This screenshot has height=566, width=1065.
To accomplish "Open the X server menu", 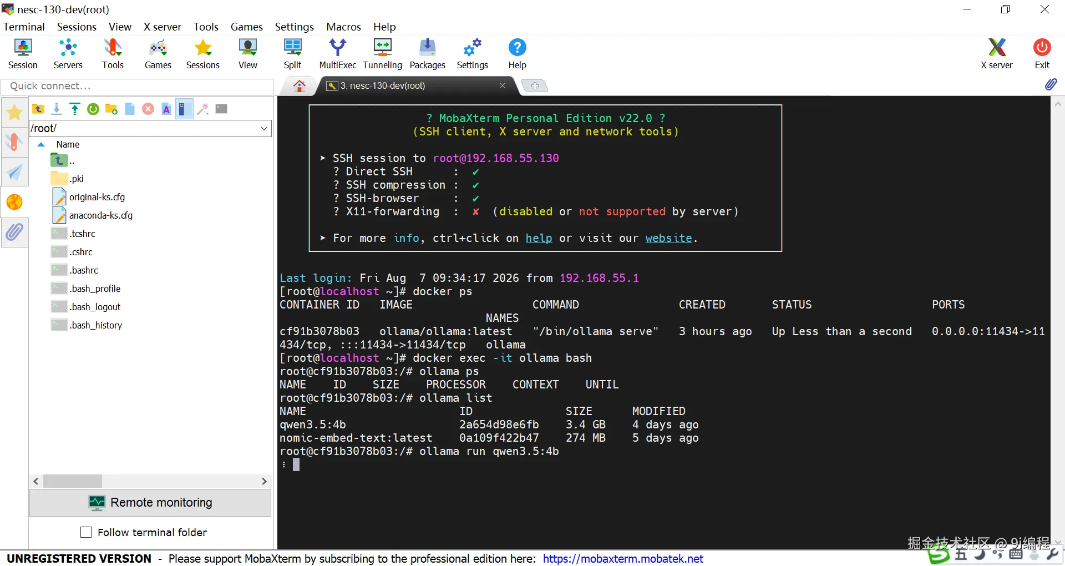I will coord(163,27).
